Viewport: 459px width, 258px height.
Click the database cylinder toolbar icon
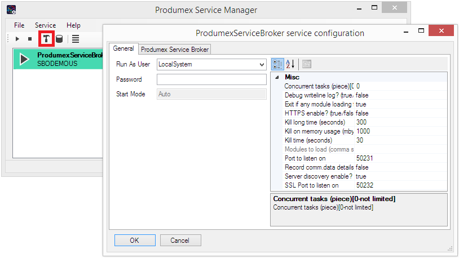(x=59, y=39)
